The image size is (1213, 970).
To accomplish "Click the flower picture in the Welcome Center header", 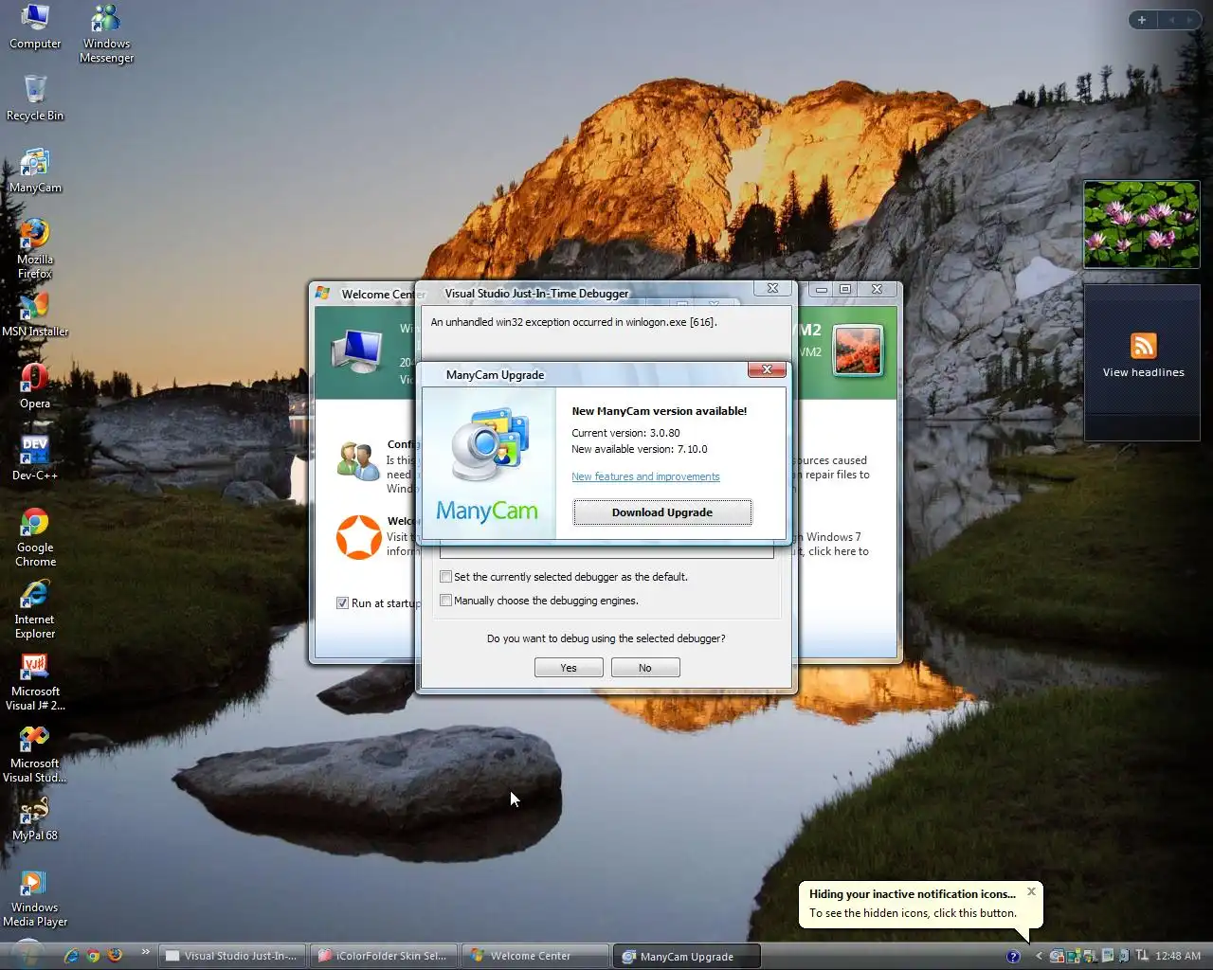I will tap(858, 350).
